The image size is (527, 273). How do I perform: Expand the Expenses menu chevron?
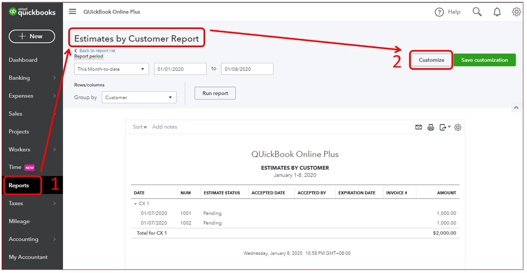pyautogui.click(x=55, y=96)
